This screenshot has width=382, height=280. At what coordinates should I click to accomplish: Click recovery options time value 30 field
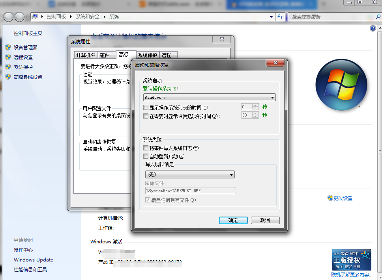point(247,115)
